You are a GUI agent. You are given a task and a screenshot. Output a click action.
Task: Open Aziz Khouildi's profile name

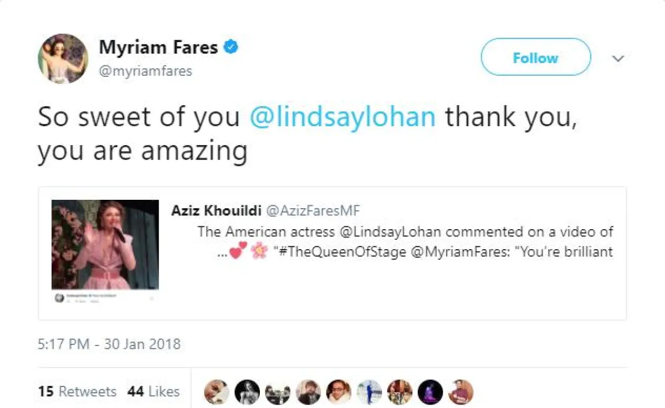(217, 210)
